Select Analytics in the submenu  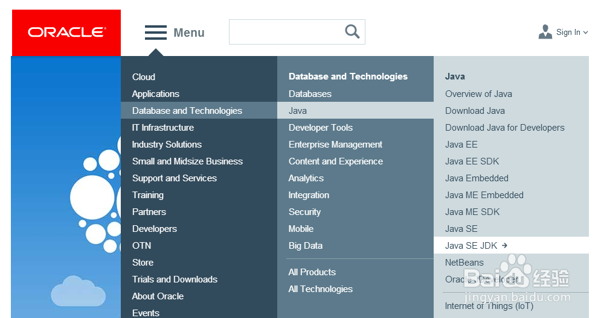tap(306, 178)
